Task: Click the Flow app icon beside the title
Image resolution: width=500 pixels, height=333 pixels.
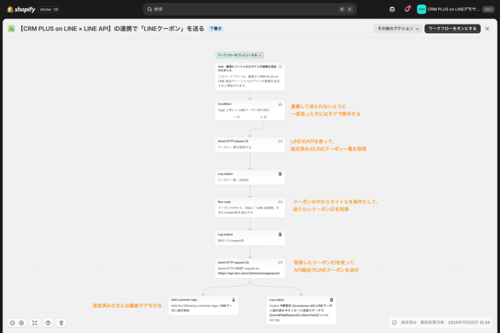Action: (x=11, y=29)
